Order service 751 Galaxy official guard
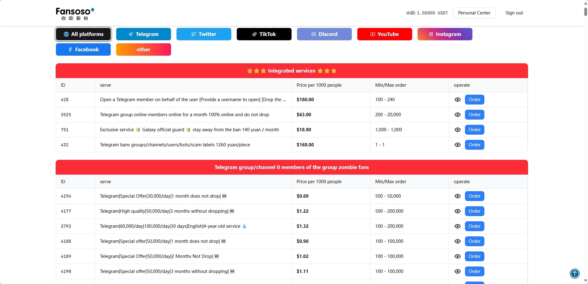 coord(475,130)
